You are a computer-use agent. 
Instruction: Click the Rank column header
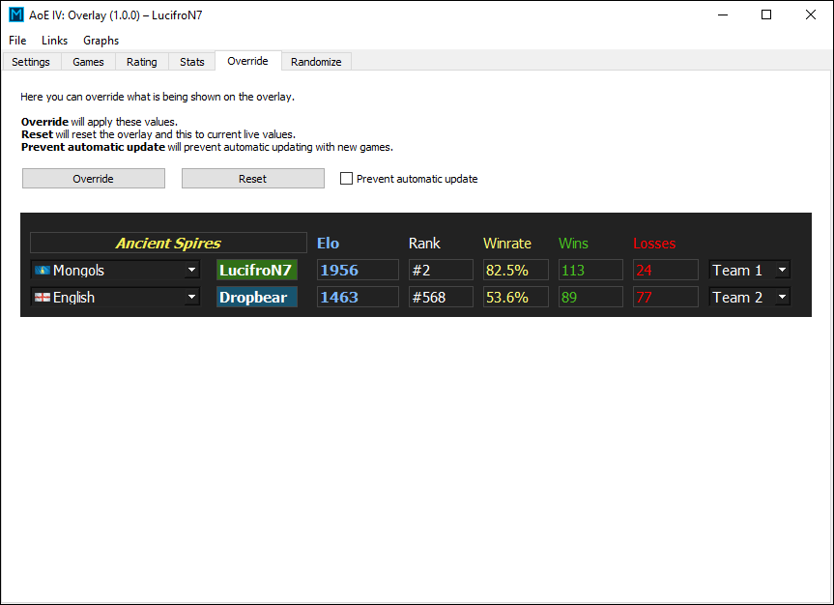pyautogui.click(x=424, y=244)
